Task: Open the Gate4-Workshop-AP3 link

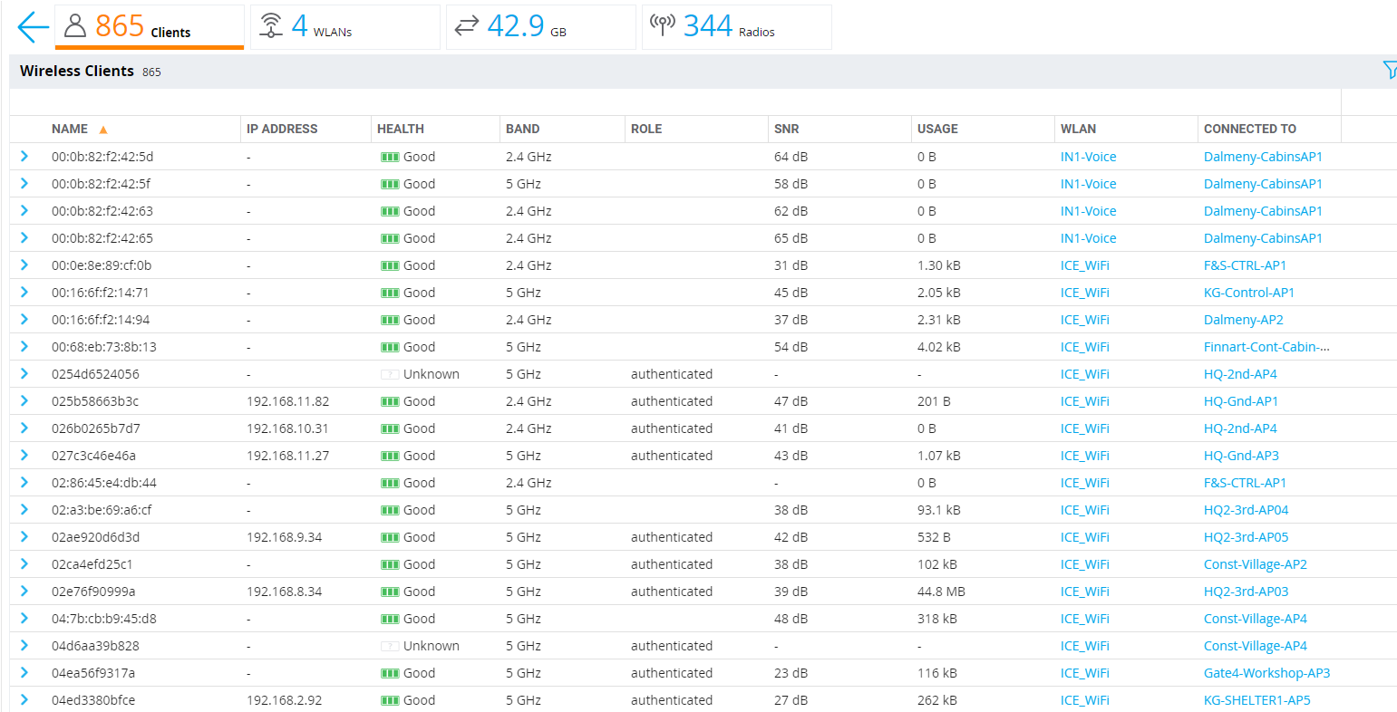Action: [x=1266, y=673]
